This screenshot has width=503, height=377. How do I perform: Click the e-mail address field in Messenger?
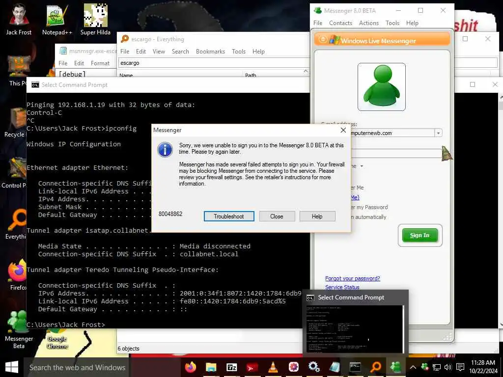[x=393, y=133]
